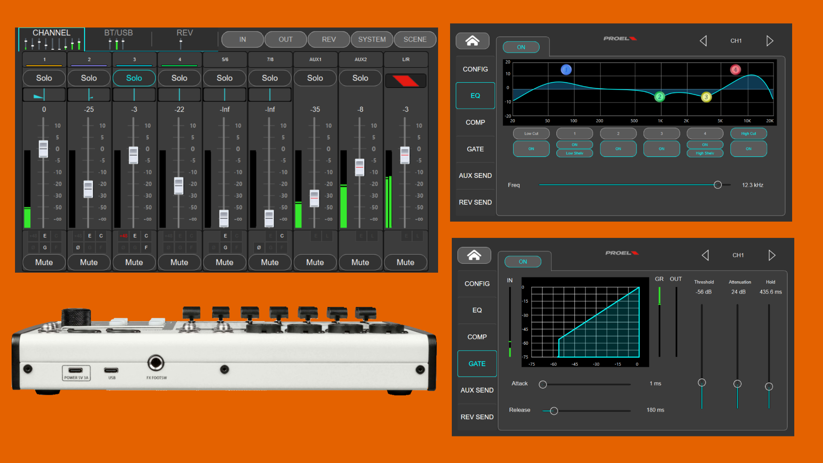Select EQ band node 1 on graph
823x463 pixels.
566,69
